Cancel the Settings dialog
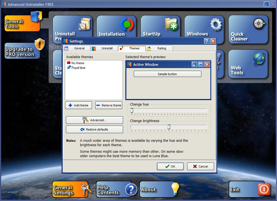The height and width of the screenshot is (201, 277). click(x=201, y=166)
